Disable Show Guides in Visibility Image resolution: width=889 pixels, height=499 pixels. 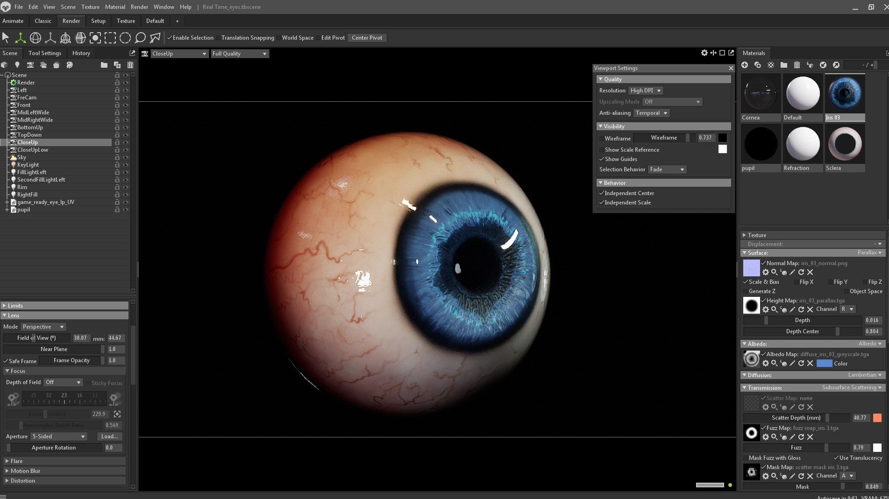[602, 159]
